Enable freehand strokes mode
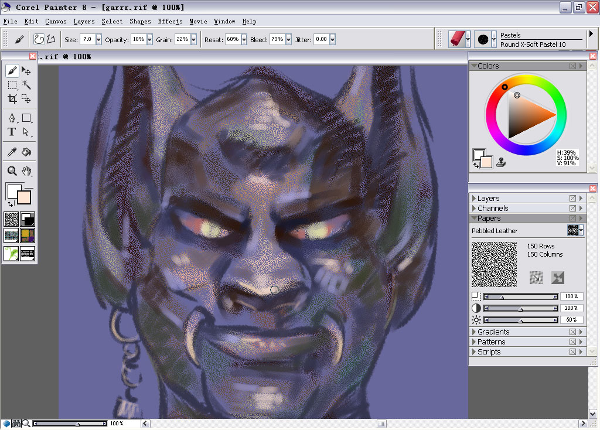 coord(39,39)
